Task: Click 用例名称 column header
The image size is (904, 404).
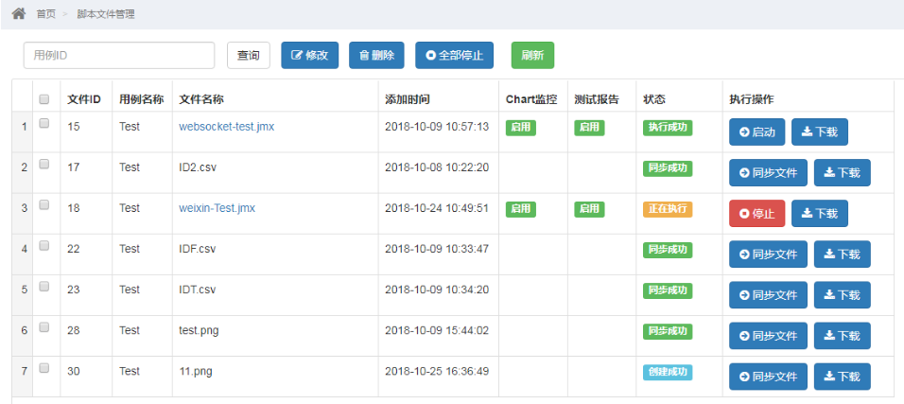Action: 141,99
